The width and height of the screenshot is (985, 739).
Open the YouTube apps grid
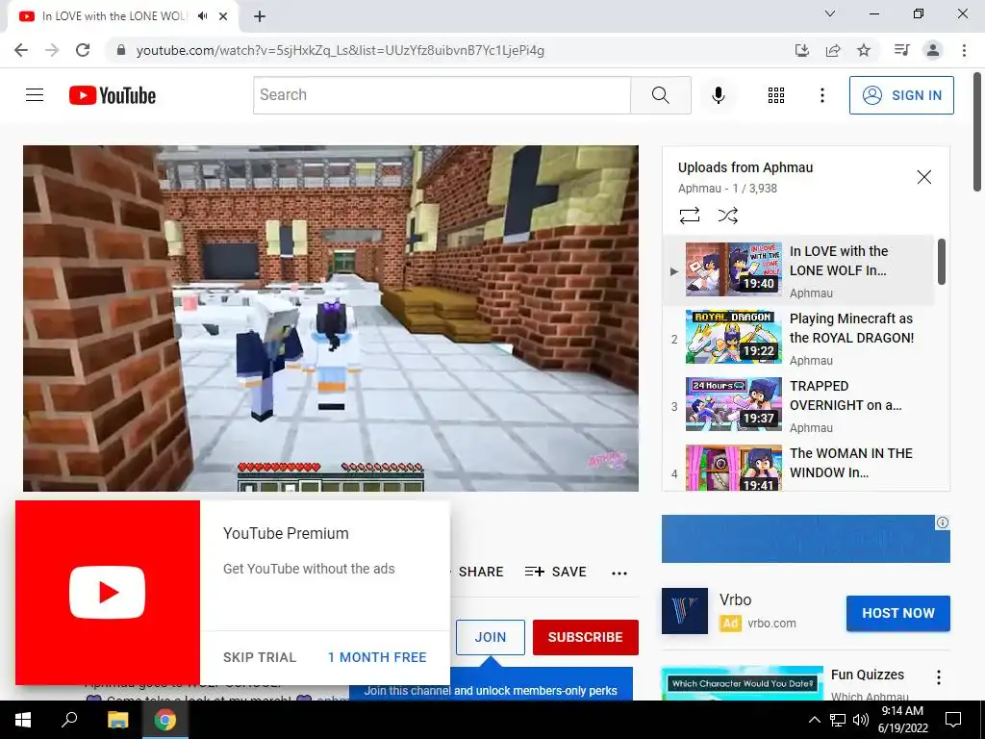(x=776, y=95)
